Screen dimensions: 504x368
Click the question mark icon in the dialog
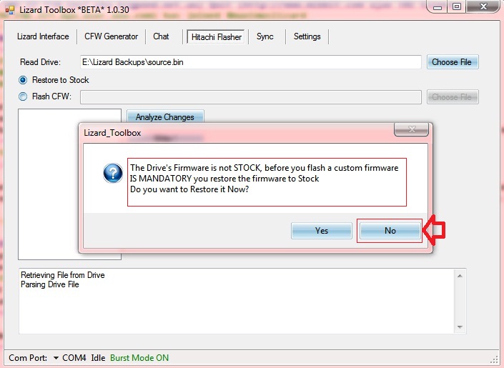click(113, 173)
